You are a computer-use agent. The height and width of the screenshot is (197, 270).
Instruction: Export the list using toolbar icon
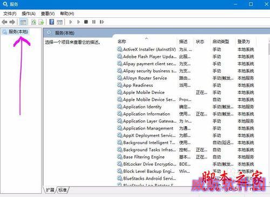(41, 22)
